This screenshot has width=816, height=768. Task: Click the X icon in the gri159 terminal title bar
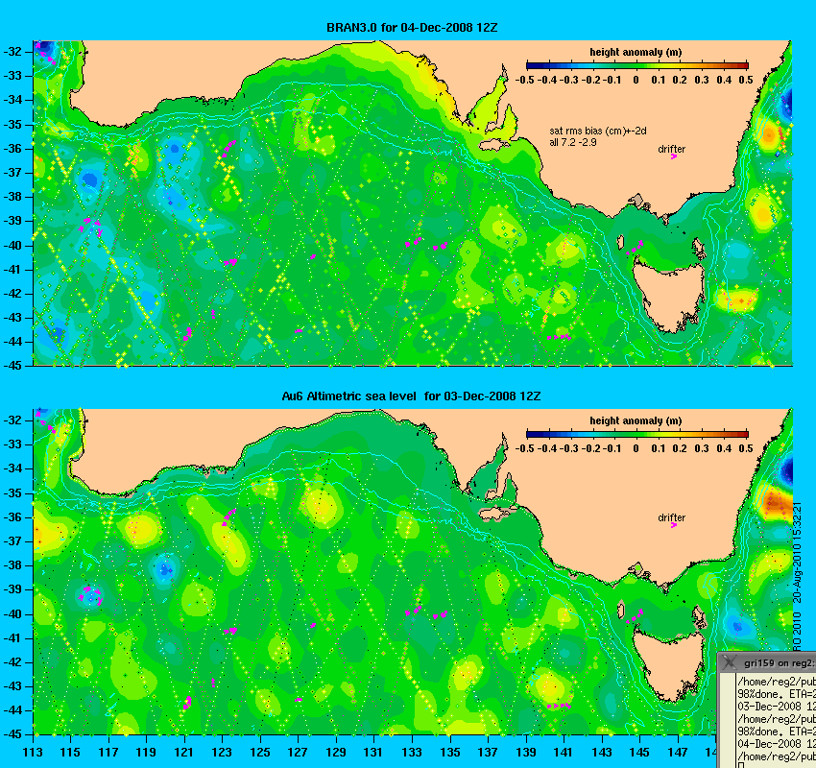730,662
